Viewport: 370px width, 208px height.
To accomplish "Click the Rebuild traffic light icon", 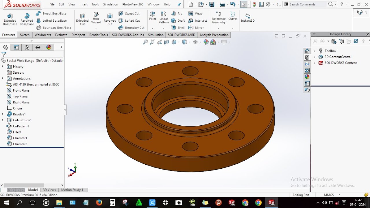I will point(254,4).
